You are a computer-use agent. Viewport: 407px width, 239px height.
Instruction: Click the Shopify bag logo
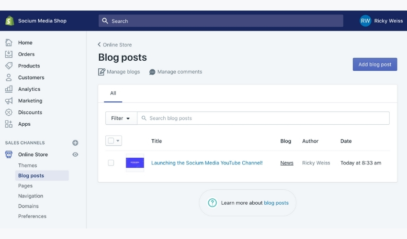[x=10, y=21]
